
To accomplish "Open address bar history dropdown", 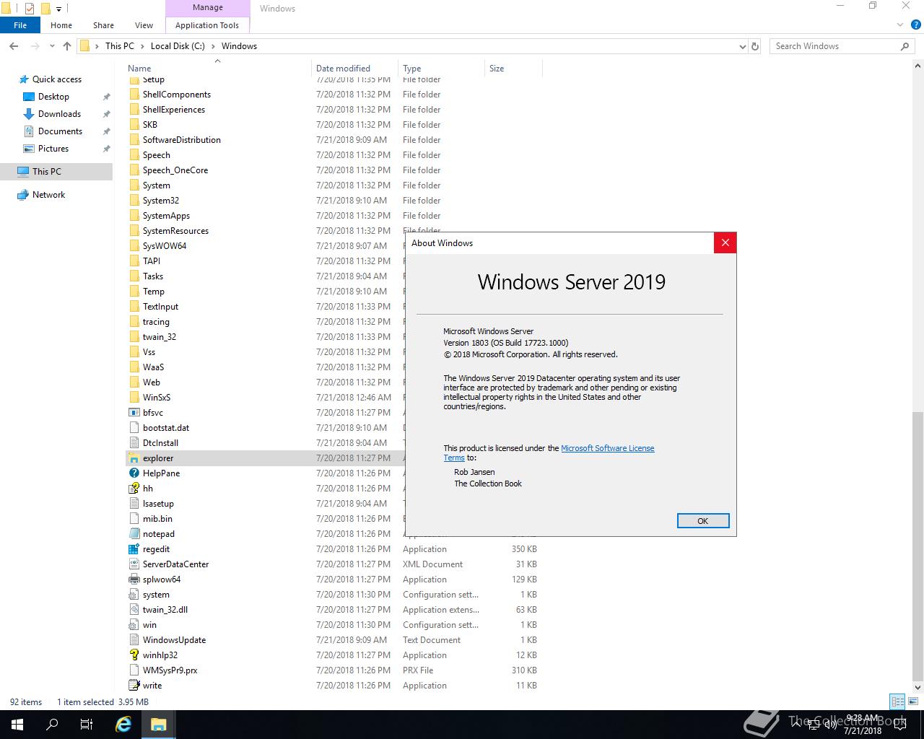I will click(743, 46).
